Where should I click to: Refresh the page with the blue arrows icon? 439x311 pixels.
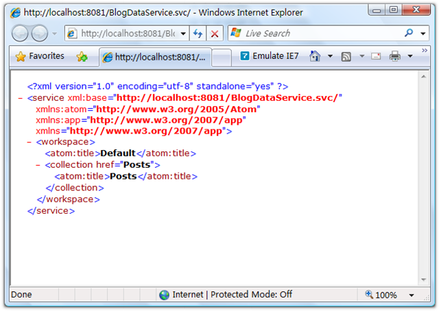pyautogui.click(x=198, y=34)
